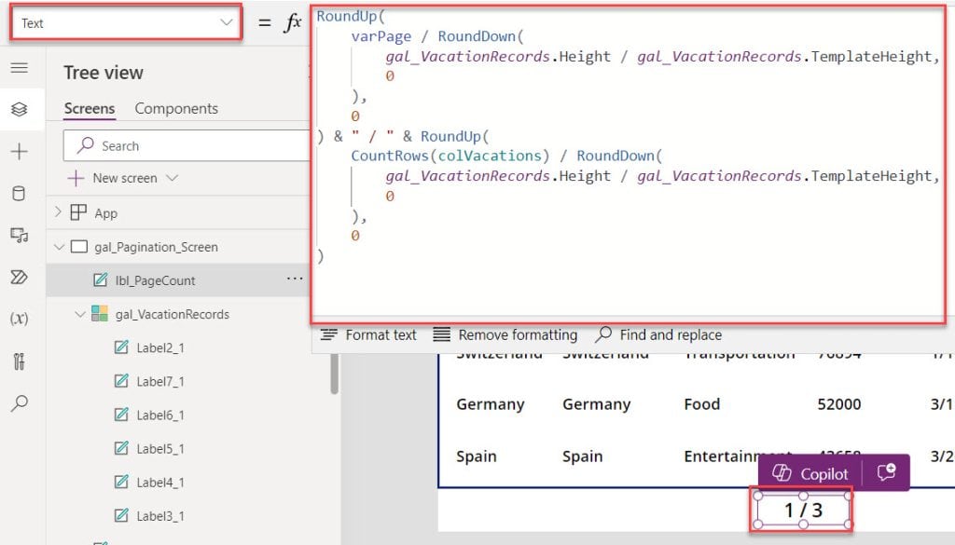Click the 52000 value in gallery

838,404
